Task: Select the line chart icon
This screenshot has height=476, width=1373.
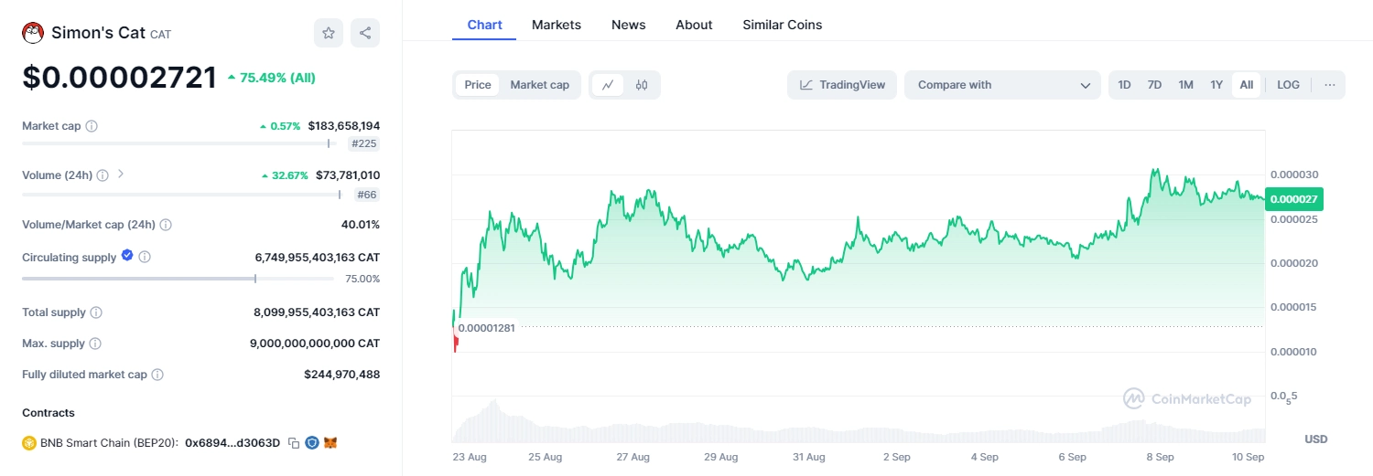Action: pos(608,85)
